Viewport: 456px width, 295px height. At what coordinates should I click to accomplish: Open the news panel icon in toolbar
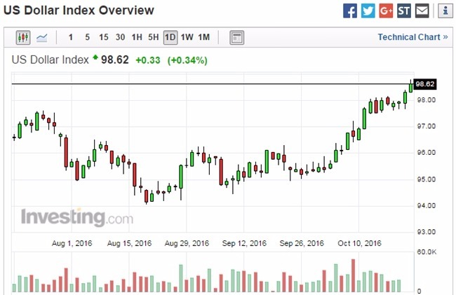[x=236, y=37]
